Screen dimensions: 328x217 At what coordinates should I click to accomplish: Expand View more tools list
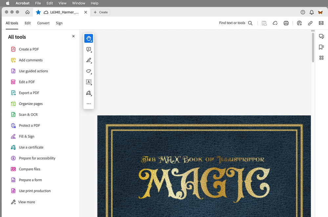[26, 202]
